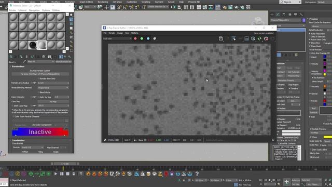Image resolution: width=332 pixels, height=187 pixels.
Task: Open the material type dropdown beside the eyedropper
Action: (x=40, y=62)
